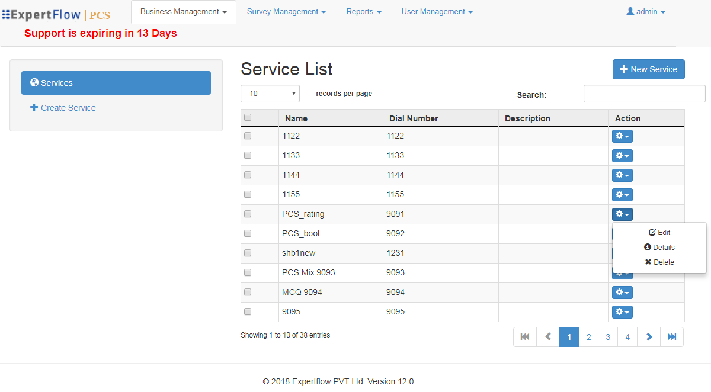Click the Delete cross icon

[648, 262]
